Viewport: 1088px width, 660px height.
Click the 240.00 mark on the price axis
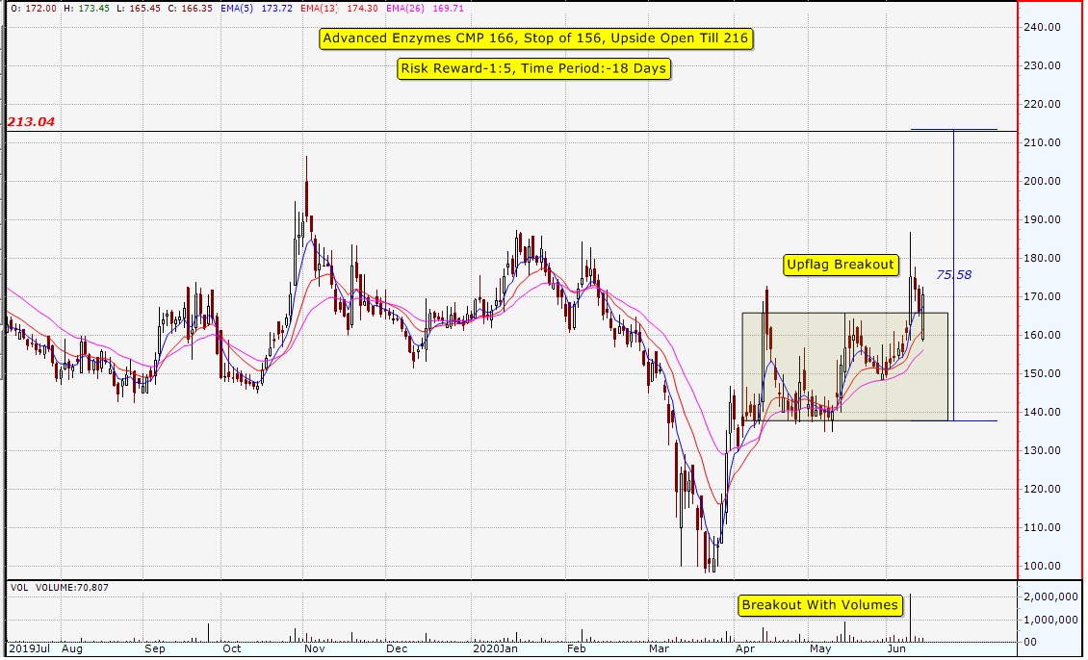1044,27
